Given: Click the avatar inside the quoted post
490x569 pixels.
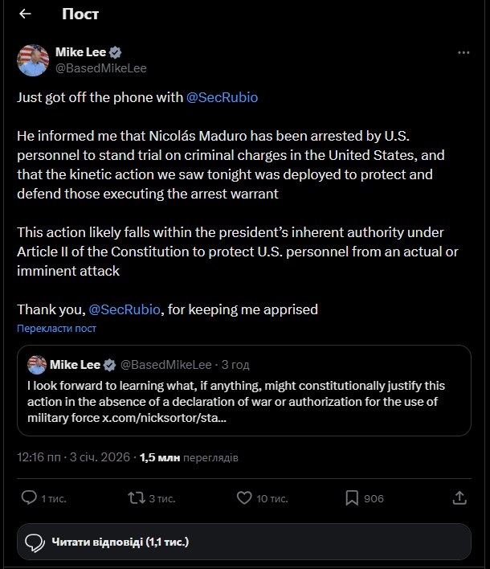Looking at the screenshot, I should pyautogui.click(x=37, y=365).
